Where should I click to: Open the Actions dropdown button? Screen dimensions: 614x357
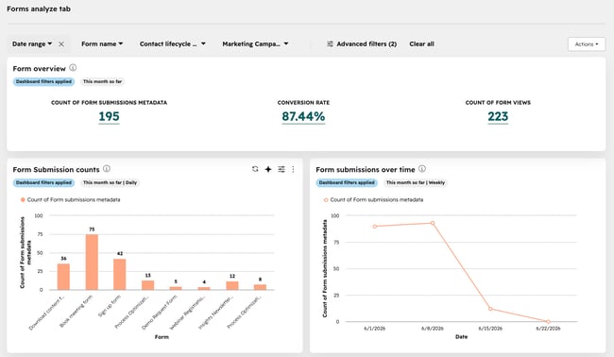click(587, 44)
